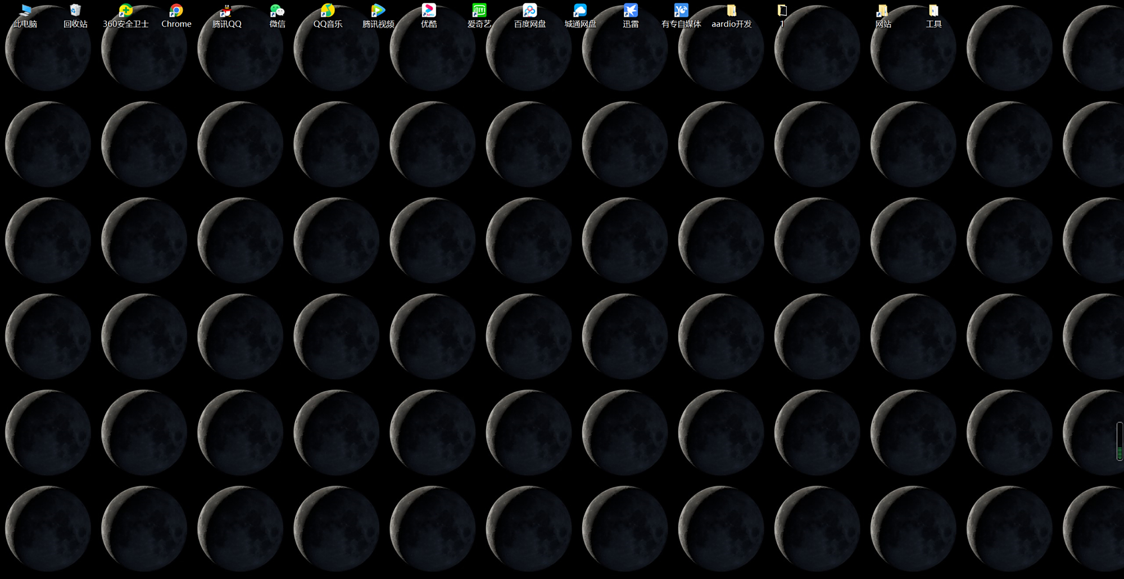Image resolution: width=1124 pixels, height=579 pixels.
Task: Click the folder named 1
Action: pos(782,11)
